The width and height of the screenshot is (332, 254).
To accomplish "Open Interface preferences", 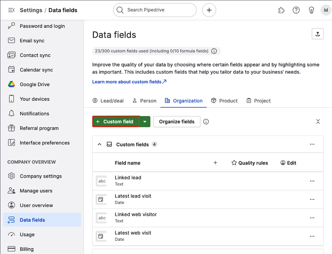I will pyautogui.click(x=42, y=143).
